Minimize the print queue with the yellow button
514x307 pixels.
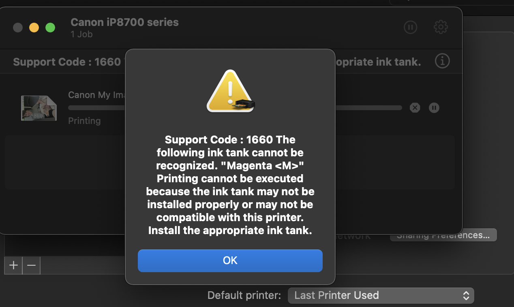point(34,28)
